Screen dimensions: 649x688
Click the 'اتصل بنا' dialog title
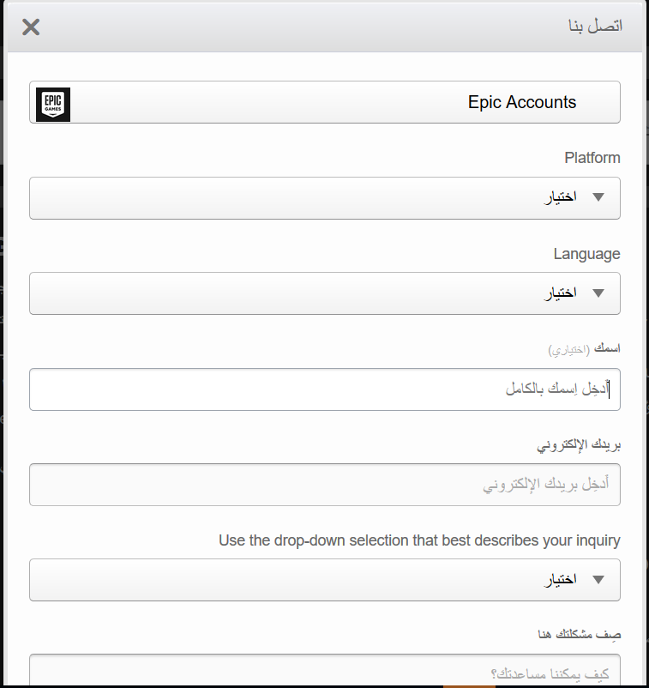point(595,26)
